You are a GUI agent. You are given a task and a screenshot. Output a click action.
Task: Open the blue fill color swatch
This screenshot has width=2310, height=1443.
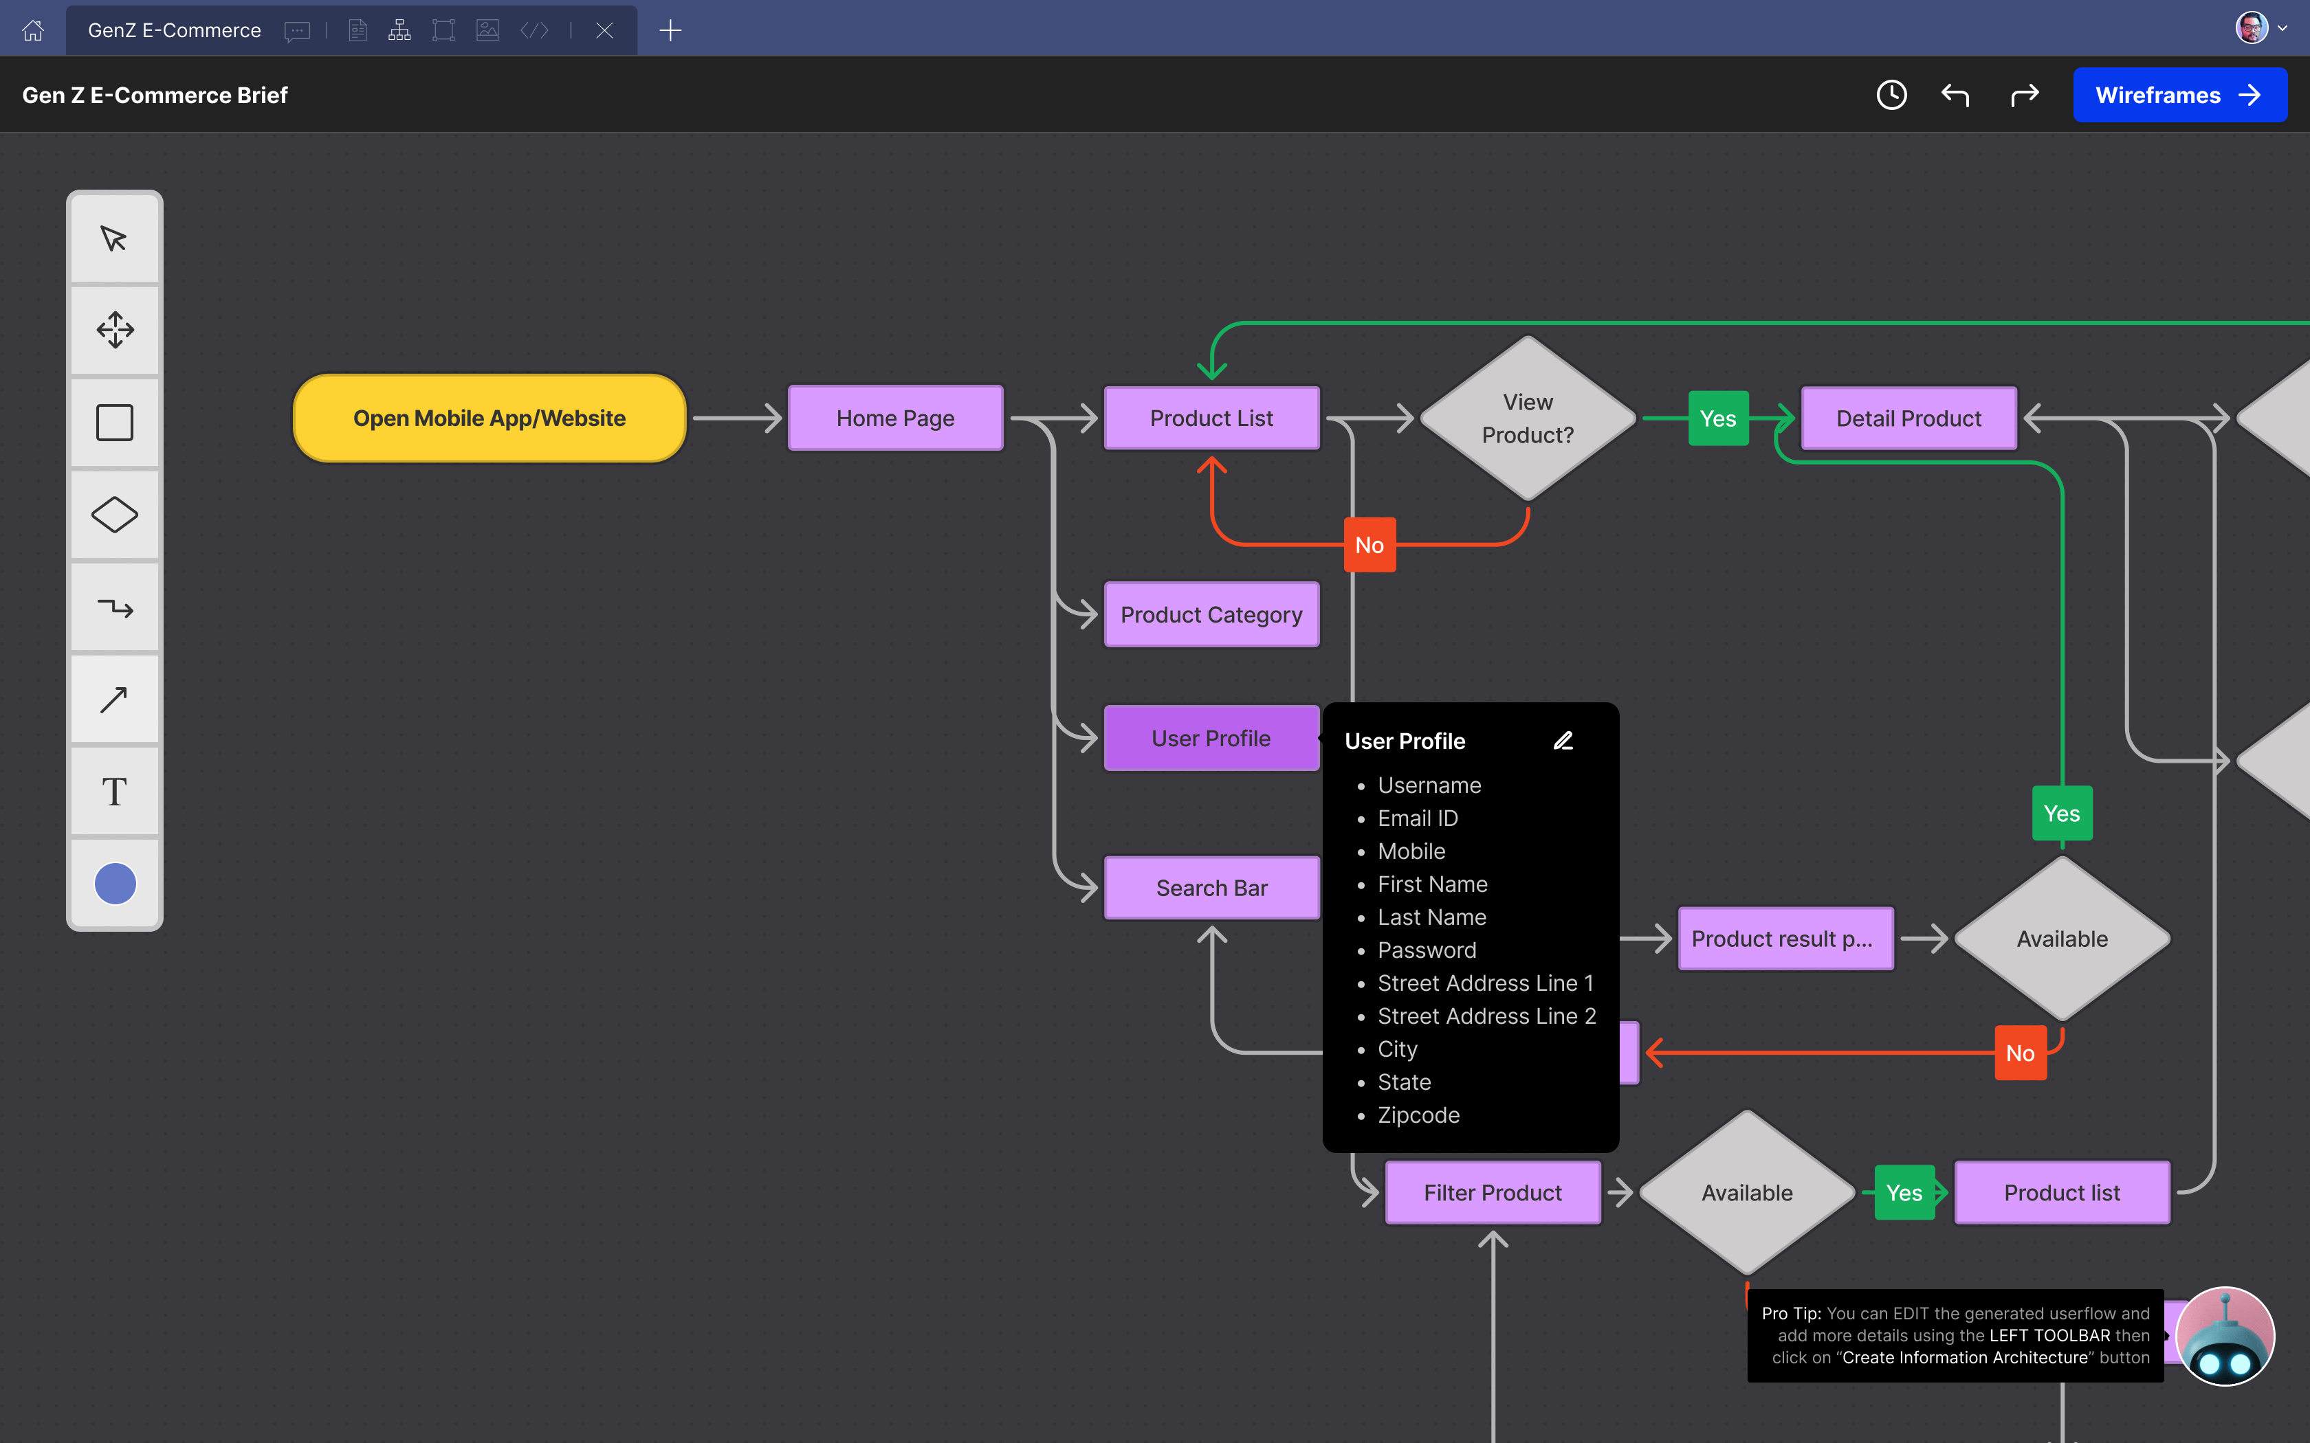click(115, 884)
